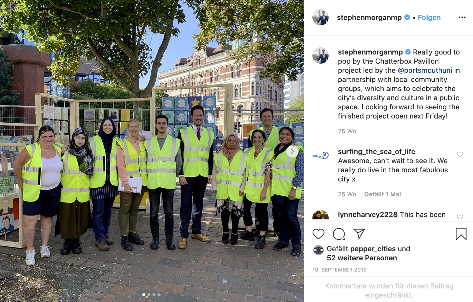473x302 pixels.
Task: Open @portsmouthuni mention link
Action: (x=425, y=70)
